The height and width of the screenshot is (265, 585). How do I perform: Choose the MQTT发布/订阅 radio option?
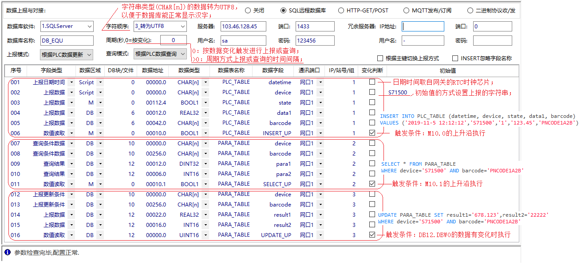tap(407, 11)
